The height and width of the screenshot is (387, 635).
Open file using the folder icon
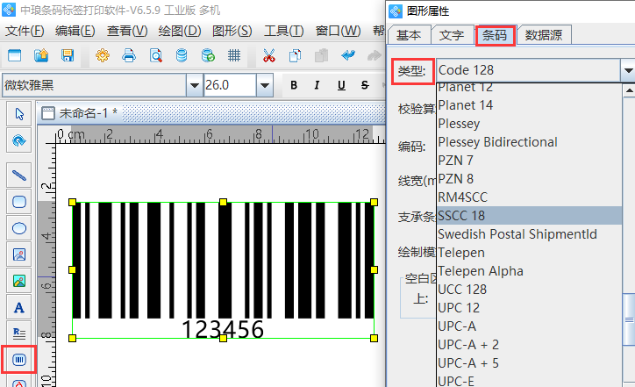point(41,55)
